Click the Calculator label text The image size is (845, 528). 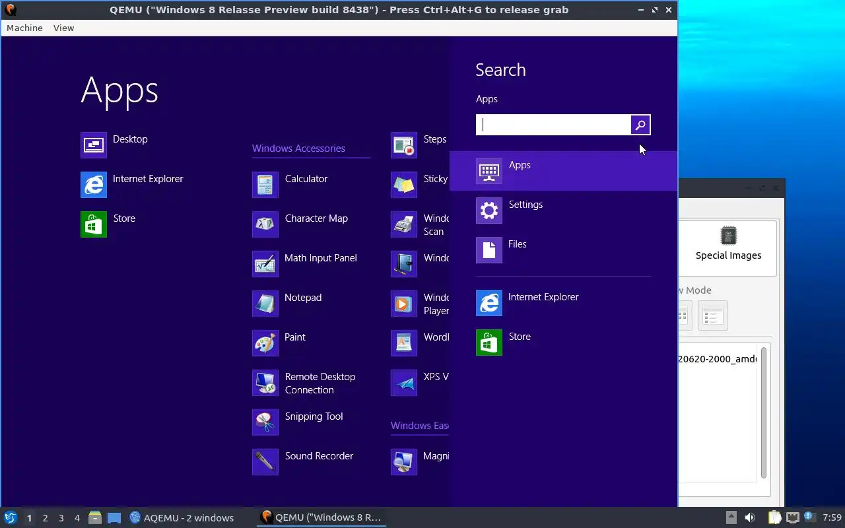(306, 179)
